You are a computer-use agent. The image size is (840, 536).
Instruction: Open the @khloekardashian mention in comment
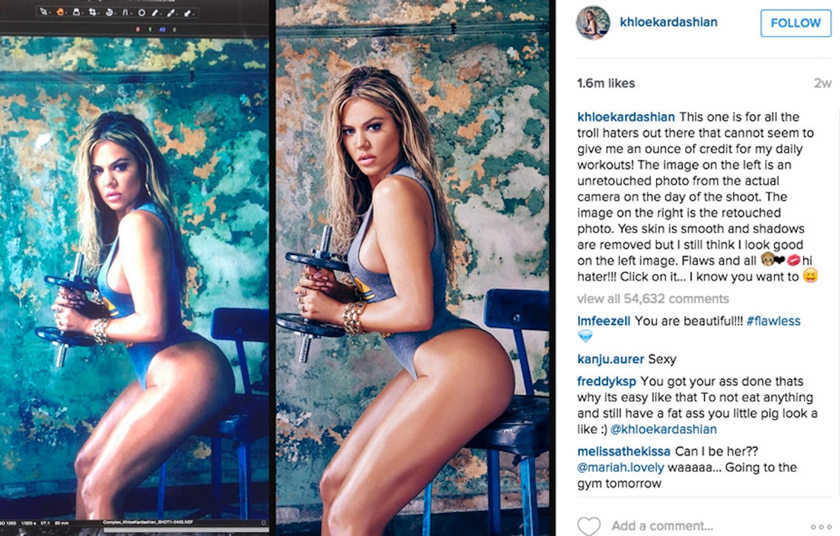(663, 429)
